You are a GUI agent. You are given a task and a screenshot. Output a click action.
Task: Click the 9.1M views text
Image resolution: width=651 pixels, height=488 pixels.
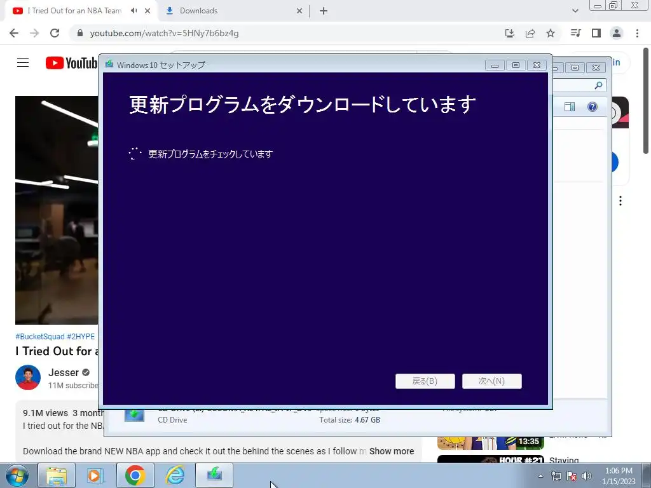[45, 413]
